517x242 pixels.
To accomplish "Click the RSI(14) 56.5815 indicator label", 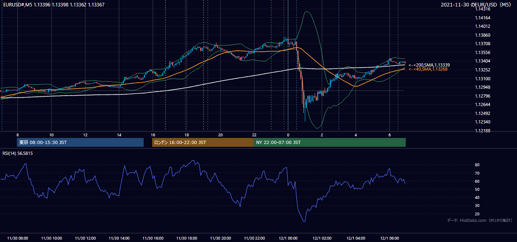I will click(x=18, y=153).
